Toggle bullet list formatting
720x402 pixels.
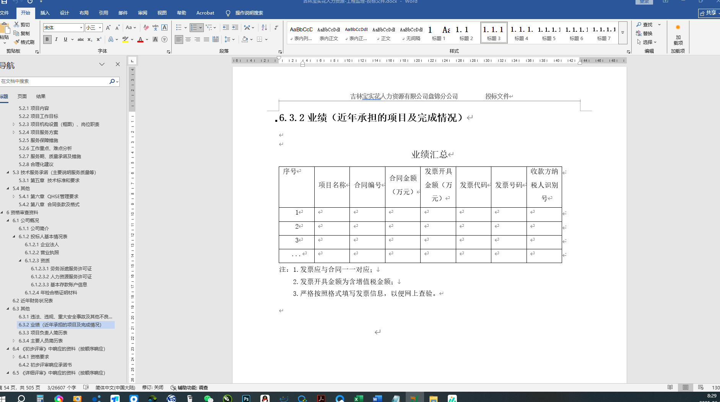(179, 27)
